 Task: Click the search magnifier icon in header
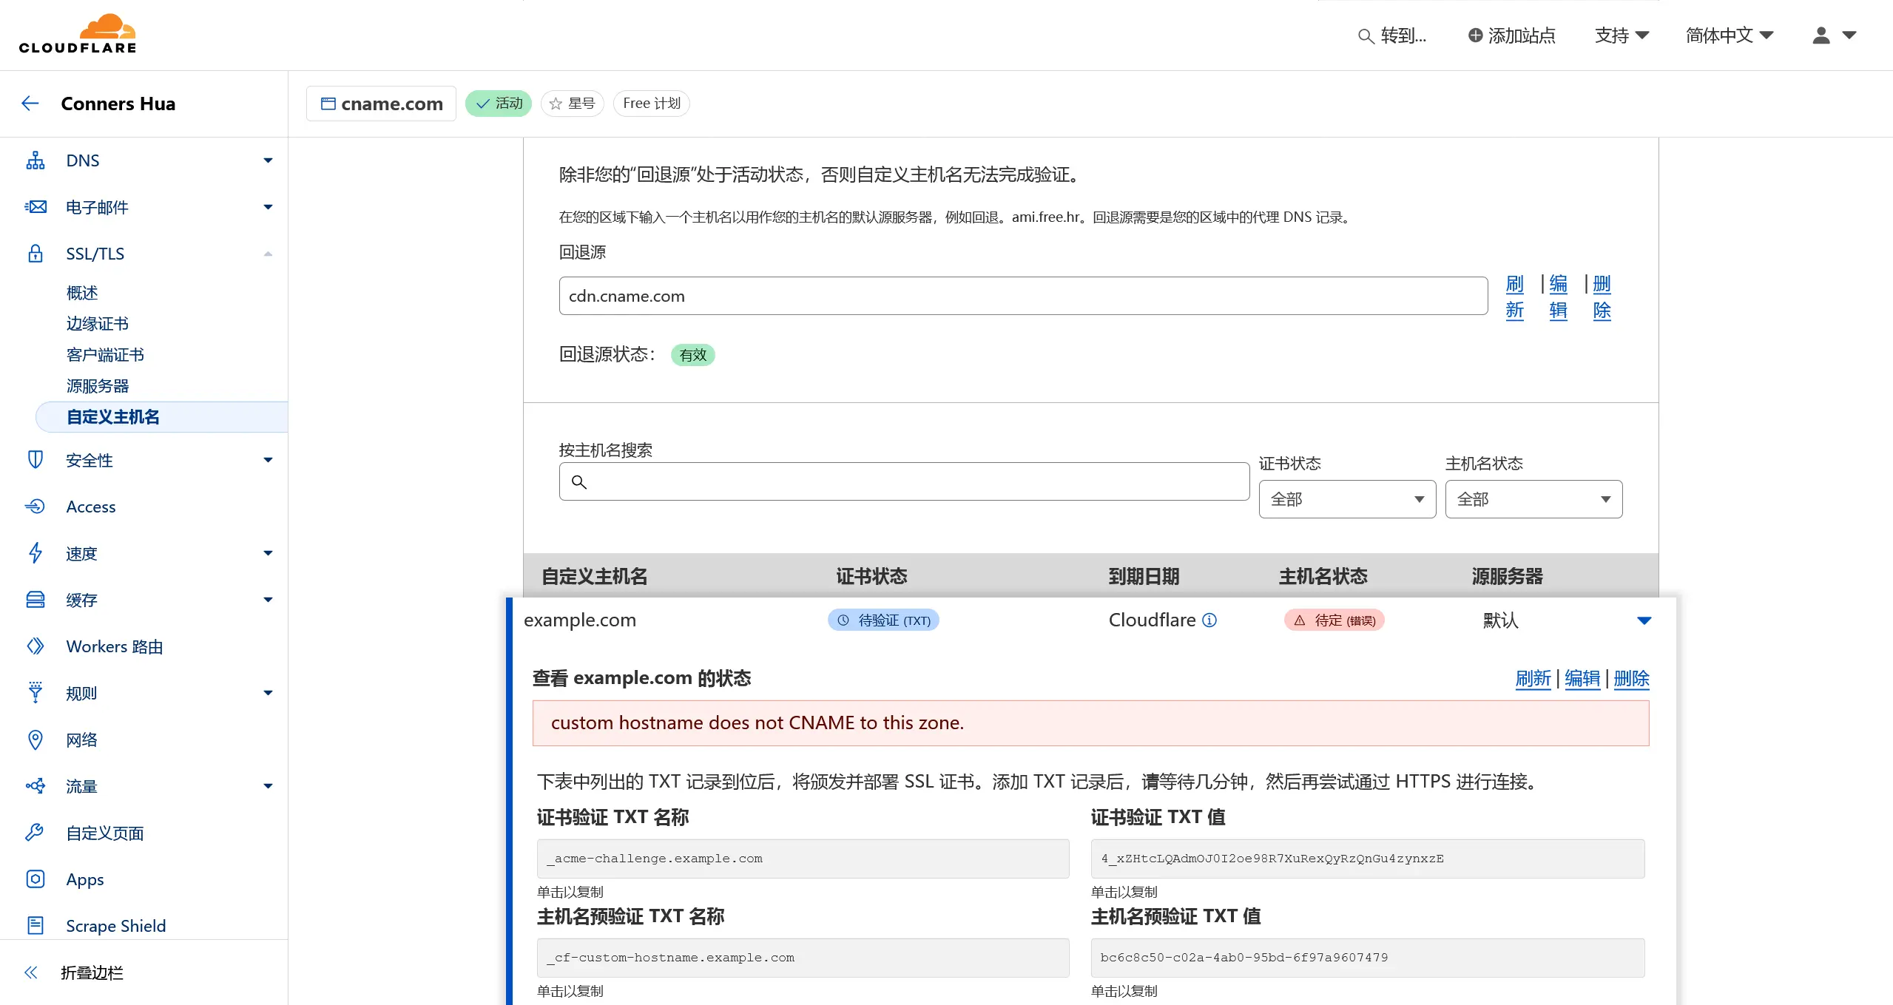click(1366, 35)
